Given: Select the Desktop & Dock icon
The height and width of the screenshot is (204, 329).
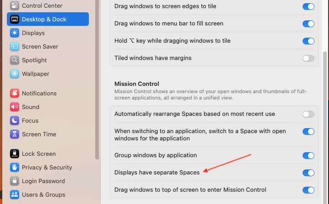Looking at the screenshot, I should (15, 19).
